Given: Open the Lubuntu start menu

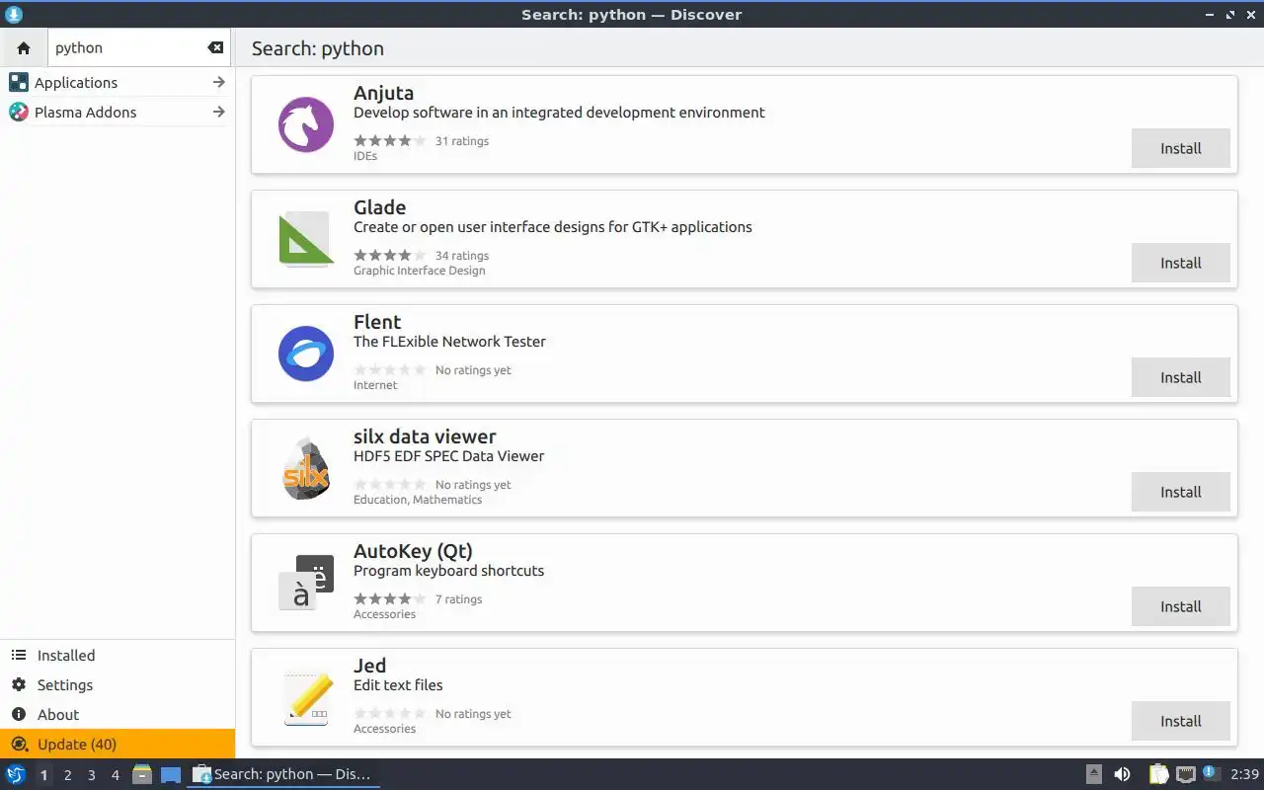Looking at the screenshot, I should [x=16, y=774].
